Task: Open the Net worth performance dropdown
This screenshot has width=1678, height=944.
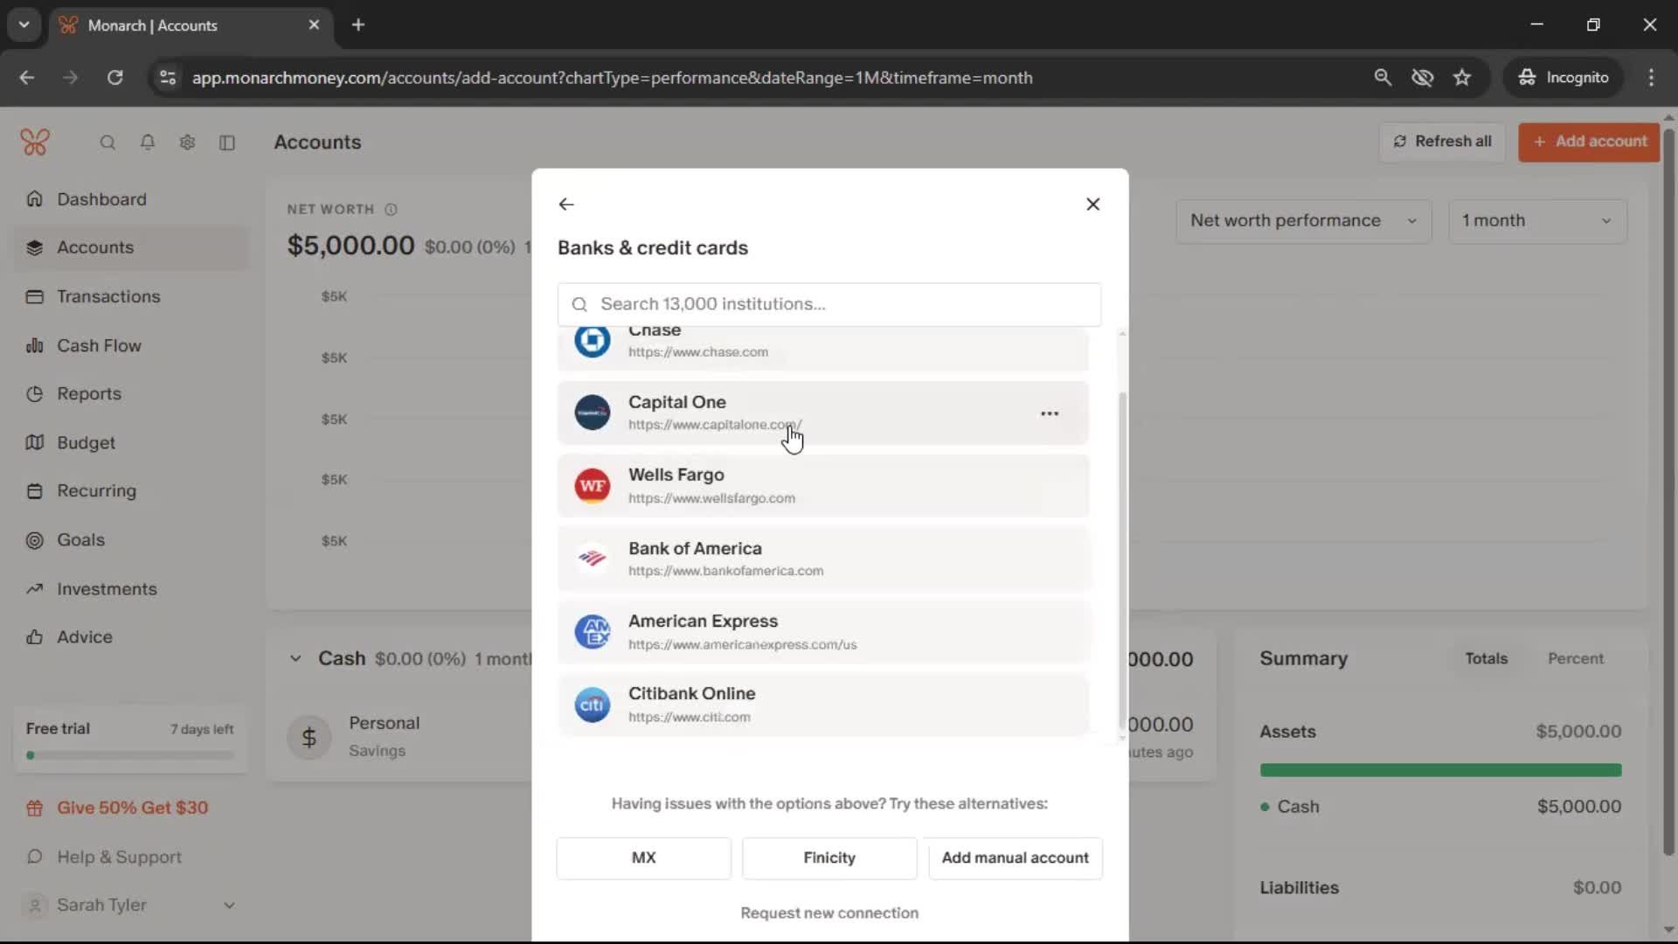Action: 1302,221
